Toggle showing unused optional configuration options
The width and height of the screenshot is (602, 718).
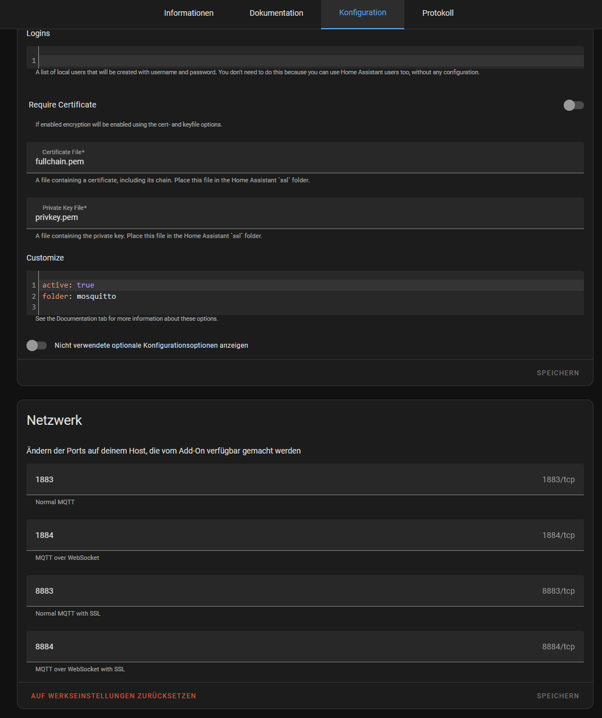tap(37, 345)
